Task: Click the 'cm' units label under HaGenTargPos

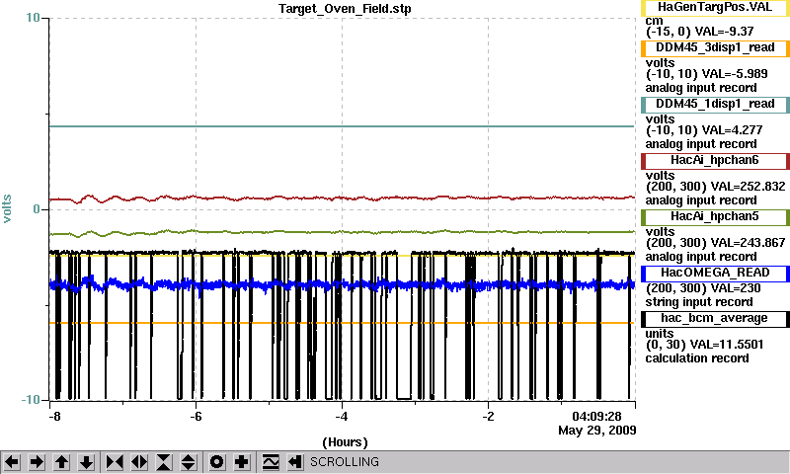Action: [x=654, y=21]
